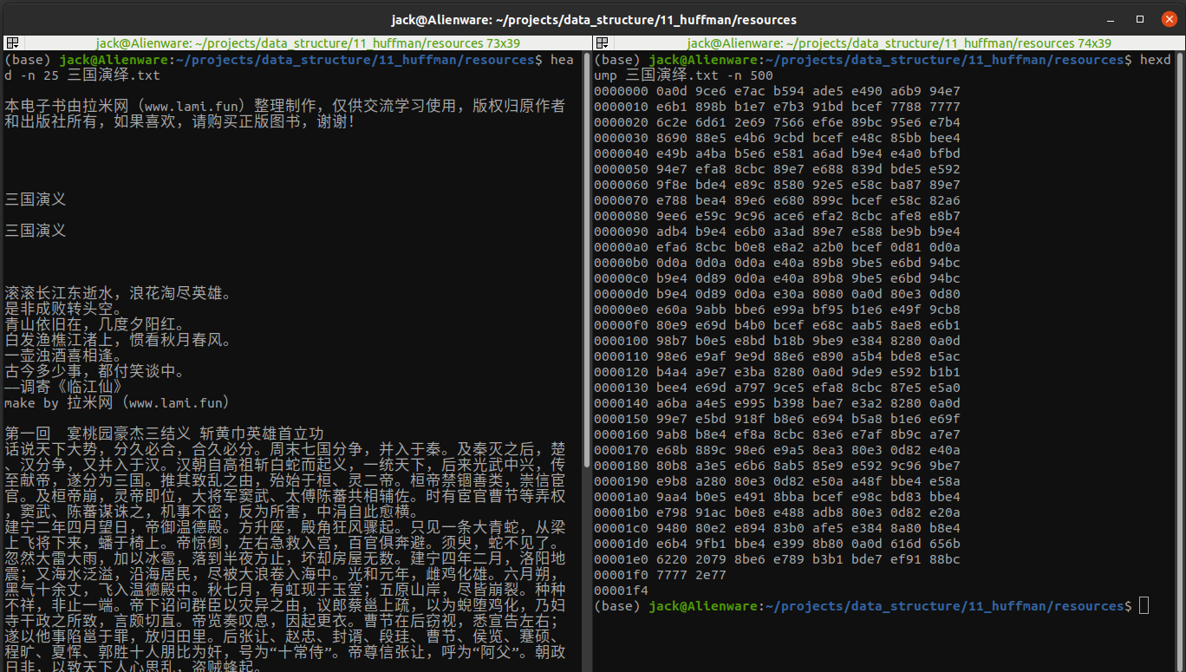Click hexdump row at offset 0000020

[x=778, y=122]
